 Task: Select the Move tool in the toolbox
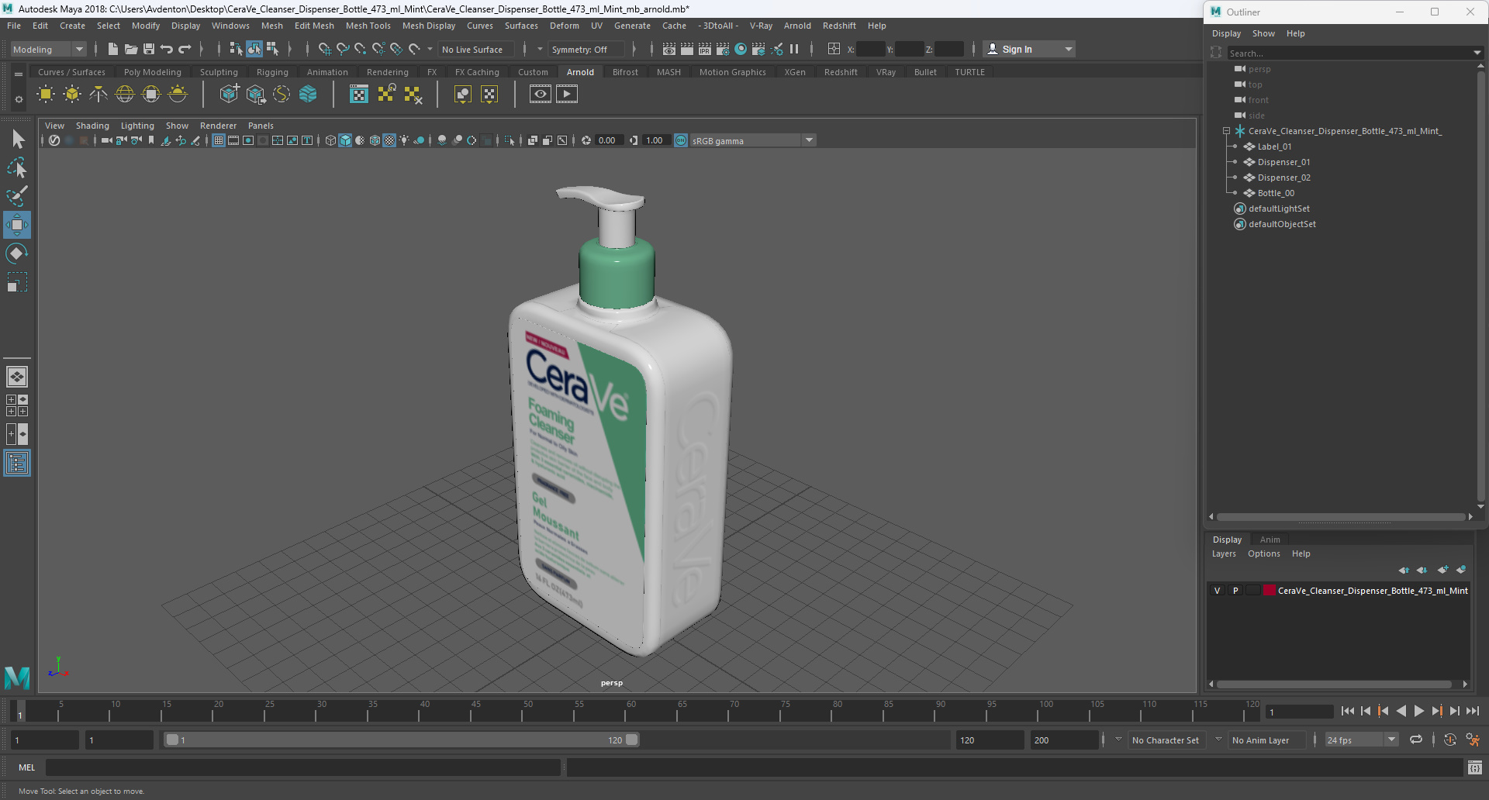[x=17, y=225]
